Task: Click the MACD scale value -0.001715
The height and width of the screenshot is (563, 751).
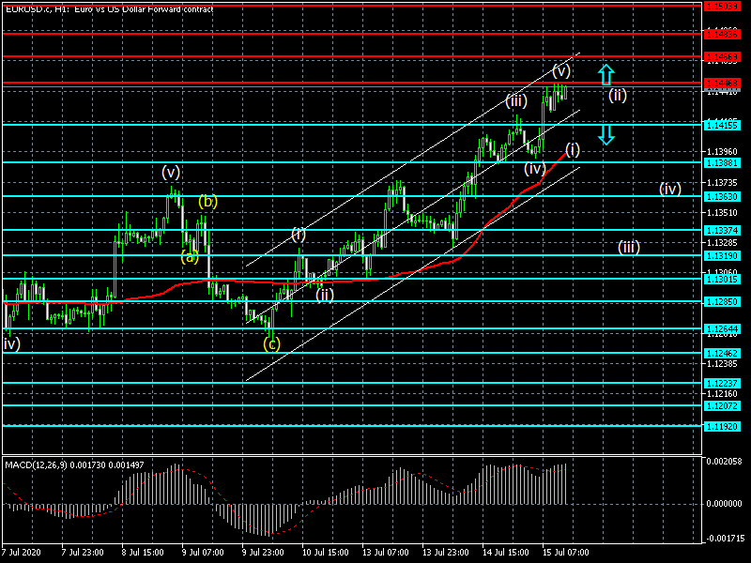Action: coord(724,538)
